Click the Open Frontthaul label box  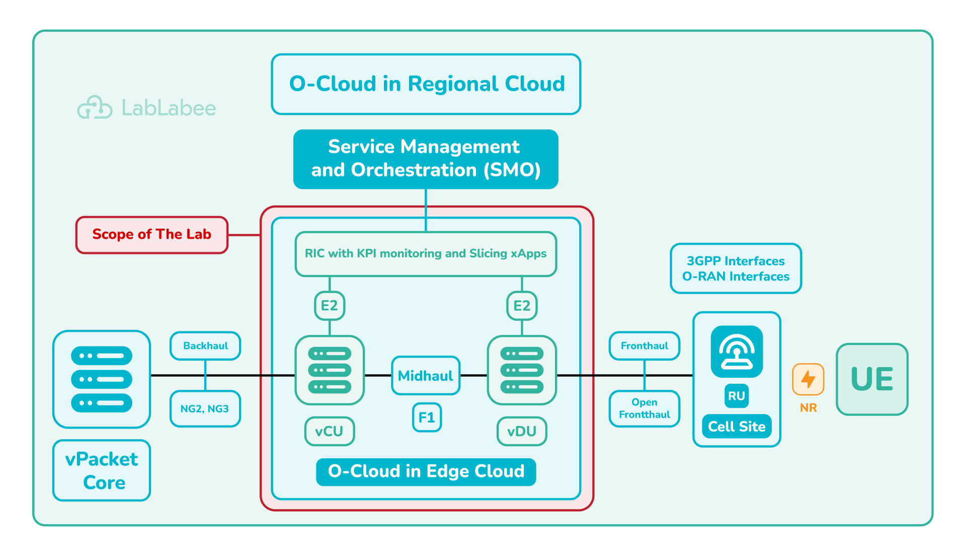(x=644, y=408)
